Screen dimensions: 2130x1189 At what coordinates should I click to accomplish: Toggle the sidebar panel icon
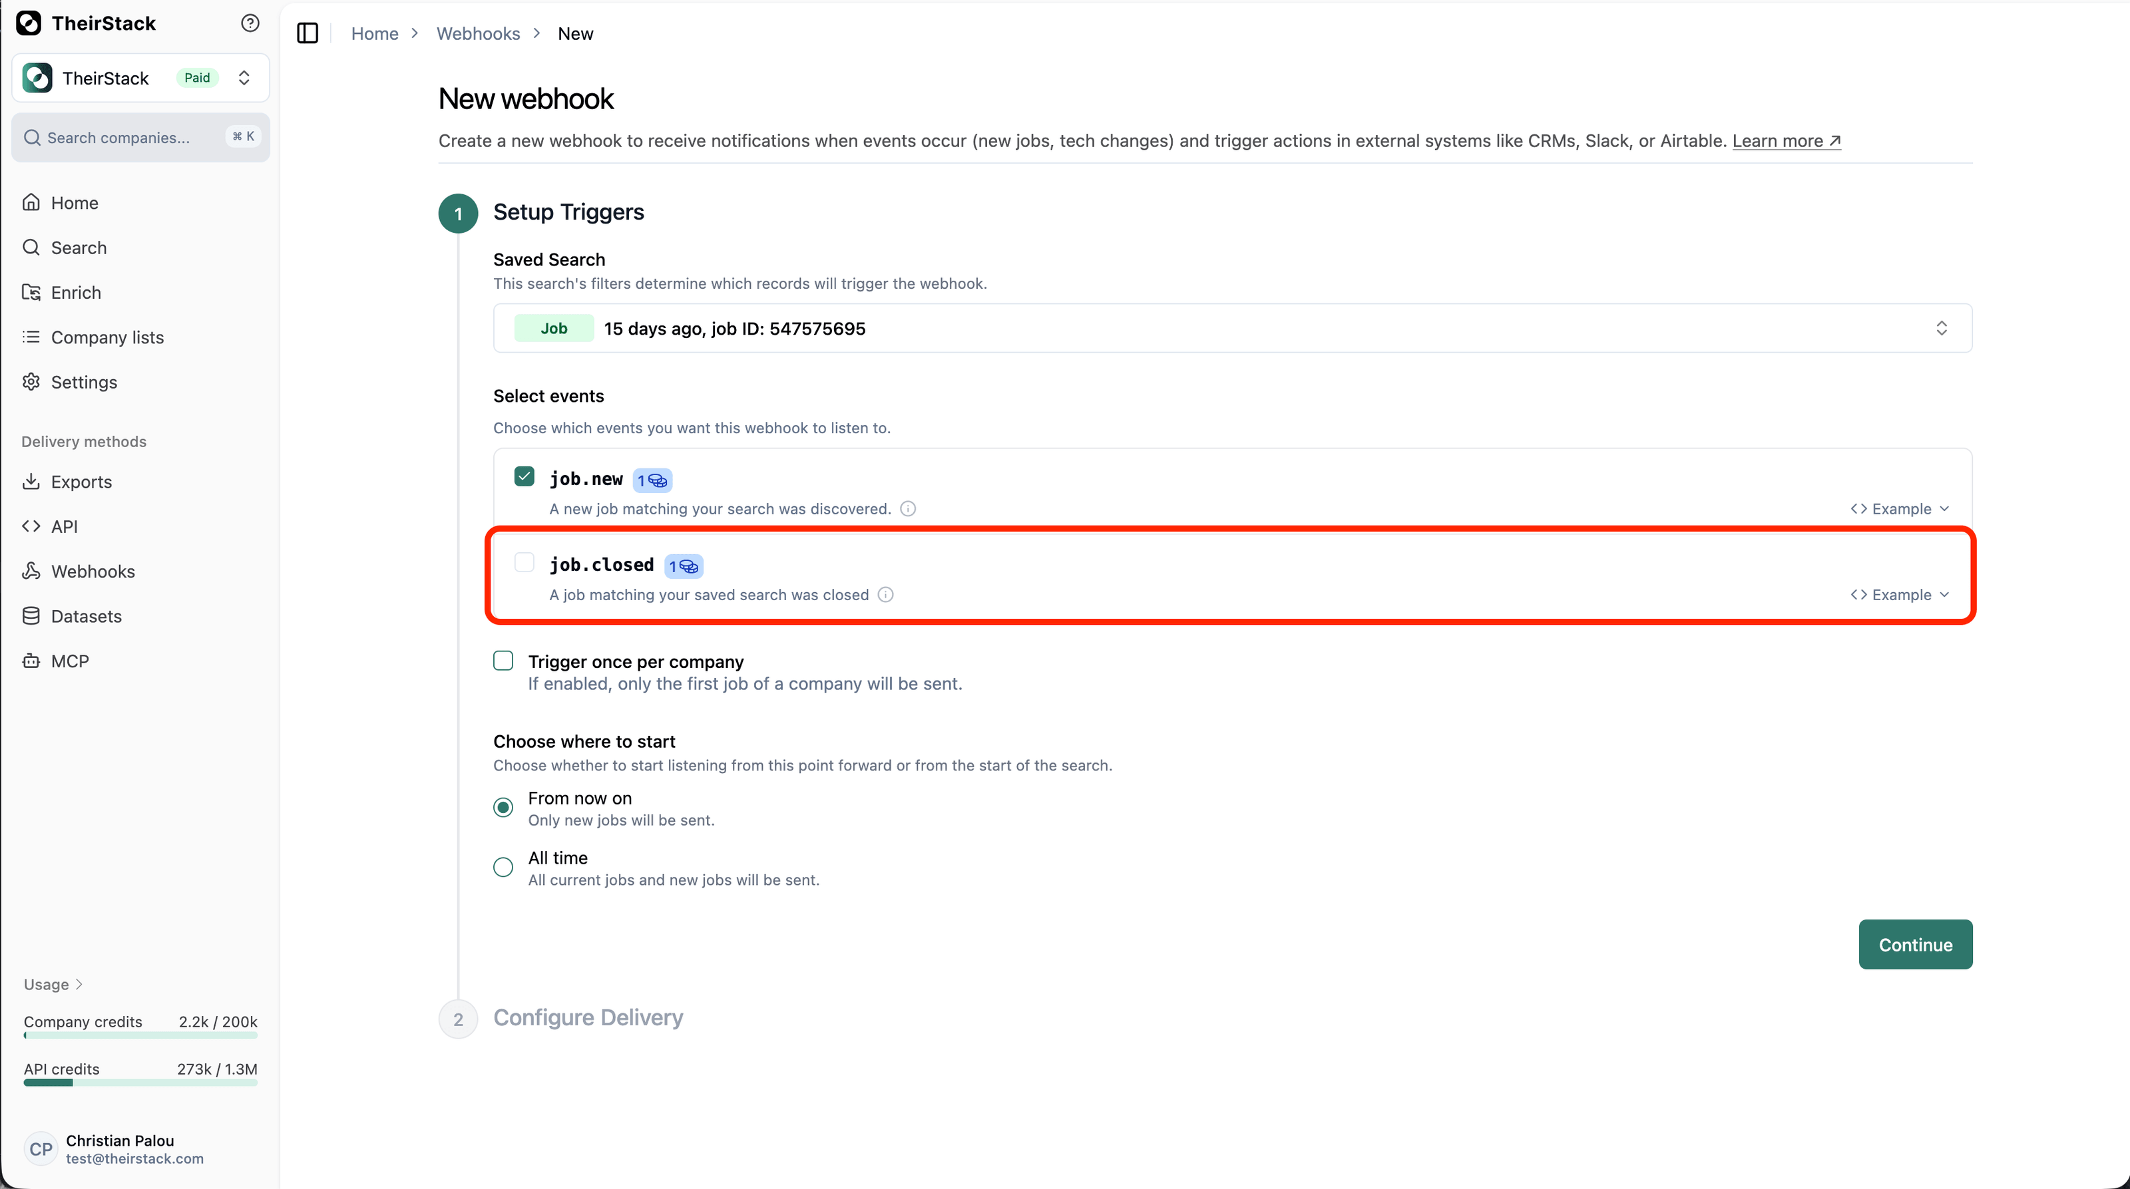(x=308, y=33)
